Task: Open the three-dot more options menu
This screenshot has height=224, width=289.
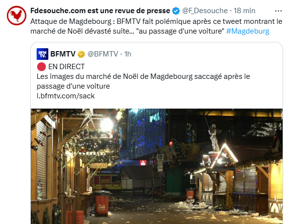Action: pos(278,11)
